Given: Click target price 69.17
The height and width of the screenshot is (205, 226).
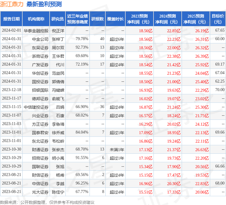Looking at the screenshot, I should (x=220, y=64).
